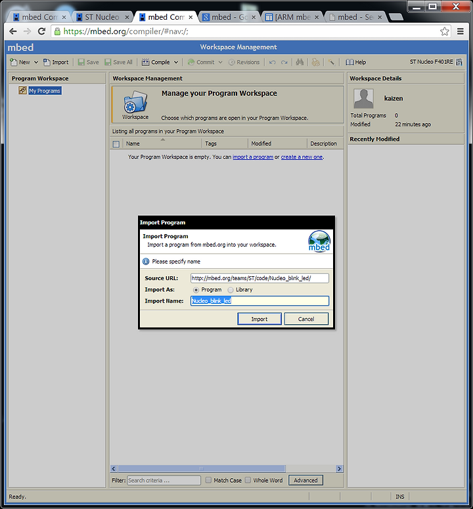Select the Library radio button
Viewport: 473px width, 509px height.
point(231,290)
